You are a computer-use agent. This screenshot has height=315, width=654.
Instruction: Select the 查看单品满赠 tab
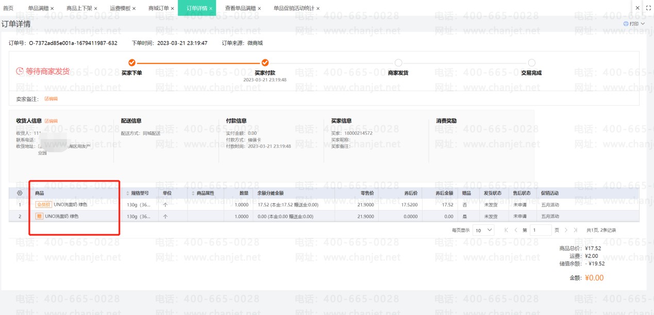(241, 8)
